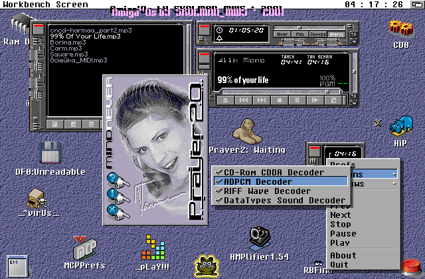Image resolution: width=425 pixels, height=279 pixels.
Task: Adjust the vertical volume slider in the player
Action: click(x=354, y=71)
